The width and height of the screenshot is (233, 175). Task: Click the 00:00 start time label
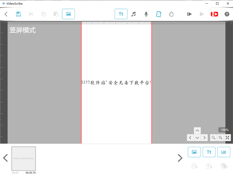point(15,173)
